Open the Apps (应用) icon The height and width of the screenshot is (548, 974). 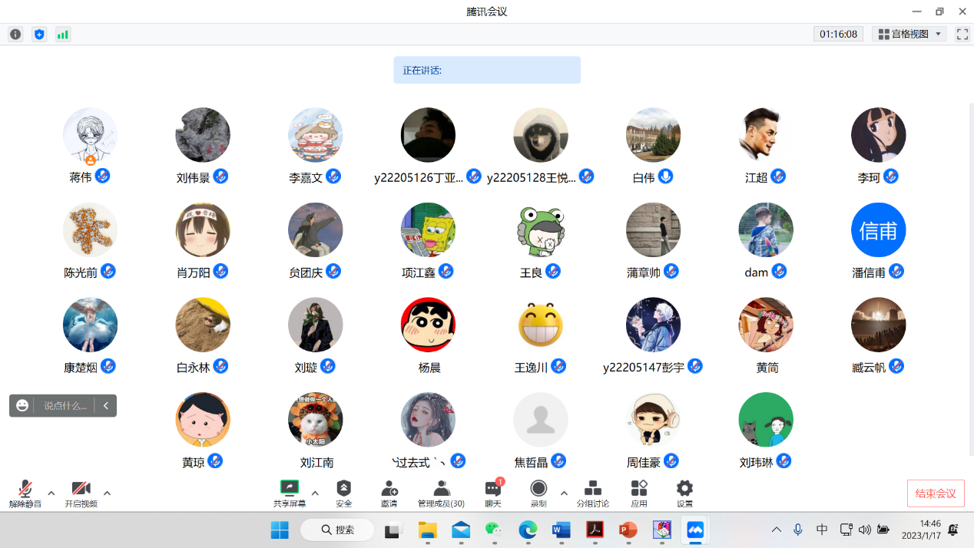coord(639,493)
